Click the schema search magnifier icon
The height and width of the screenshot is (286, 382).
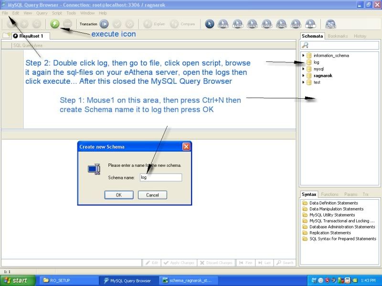306,45
